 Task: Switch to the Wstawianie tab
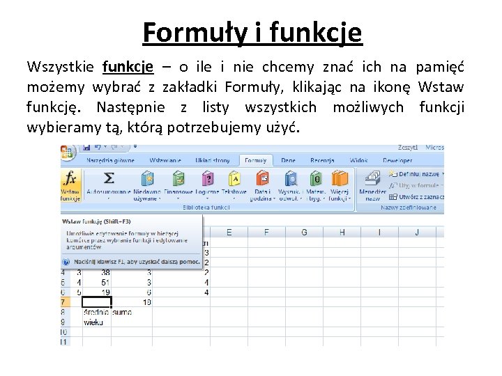click(x=165, y=161)
